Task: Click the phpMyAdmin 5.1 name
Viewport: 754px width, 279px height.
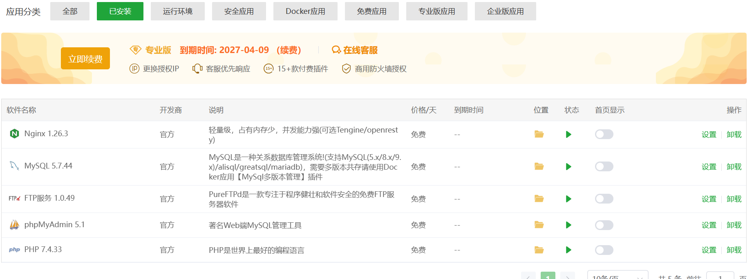Action: tap(54, 224)
